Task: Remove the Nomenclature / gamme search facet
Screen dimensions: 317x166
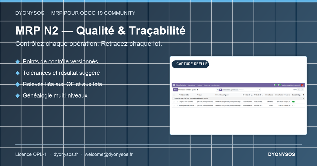Action: [x=237, y=90]
